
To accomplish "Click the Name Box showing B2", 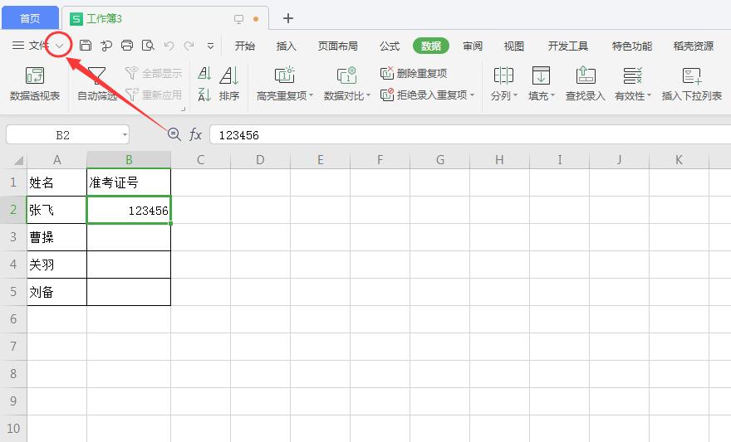I will [x=63, y=135].
